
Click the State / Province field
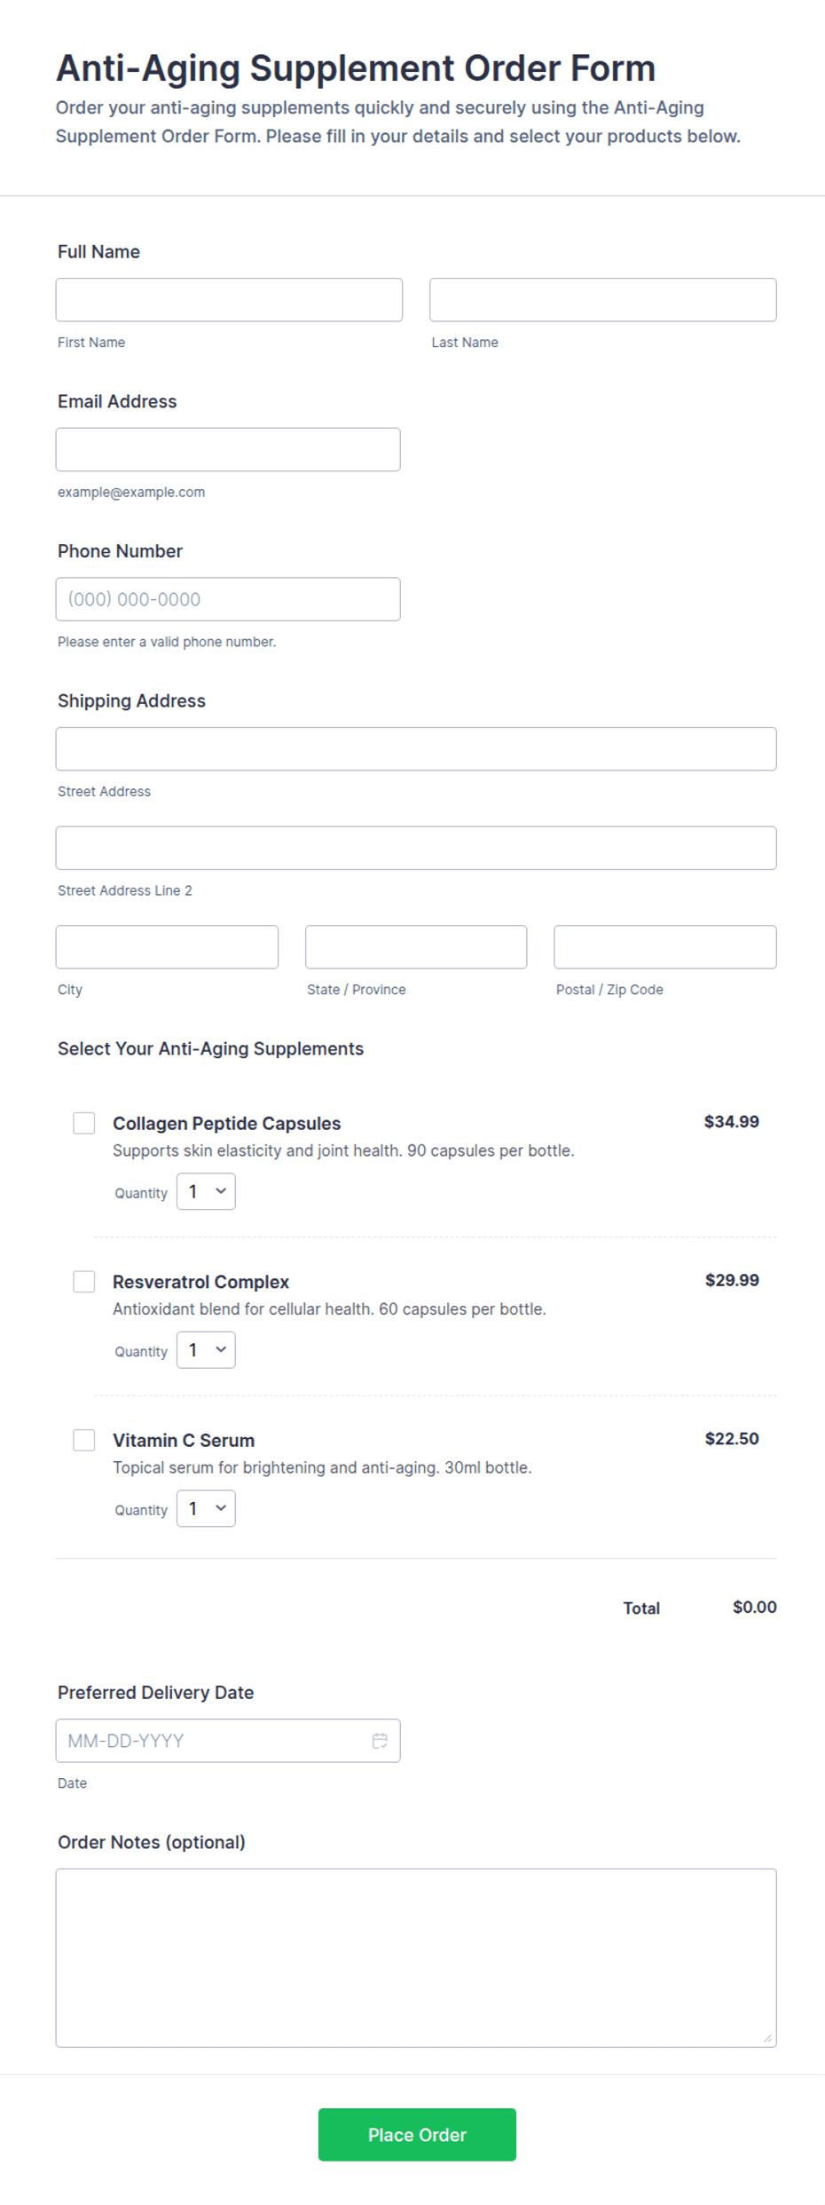click(416, 947)
